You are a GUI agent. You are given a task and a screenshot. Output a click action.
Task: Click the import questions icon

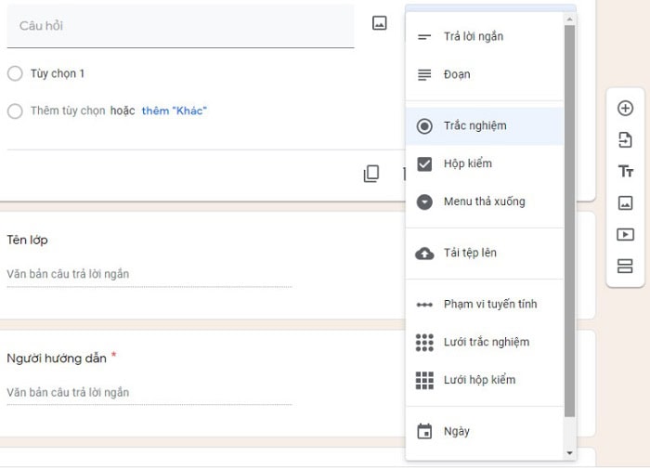(625, 140)
